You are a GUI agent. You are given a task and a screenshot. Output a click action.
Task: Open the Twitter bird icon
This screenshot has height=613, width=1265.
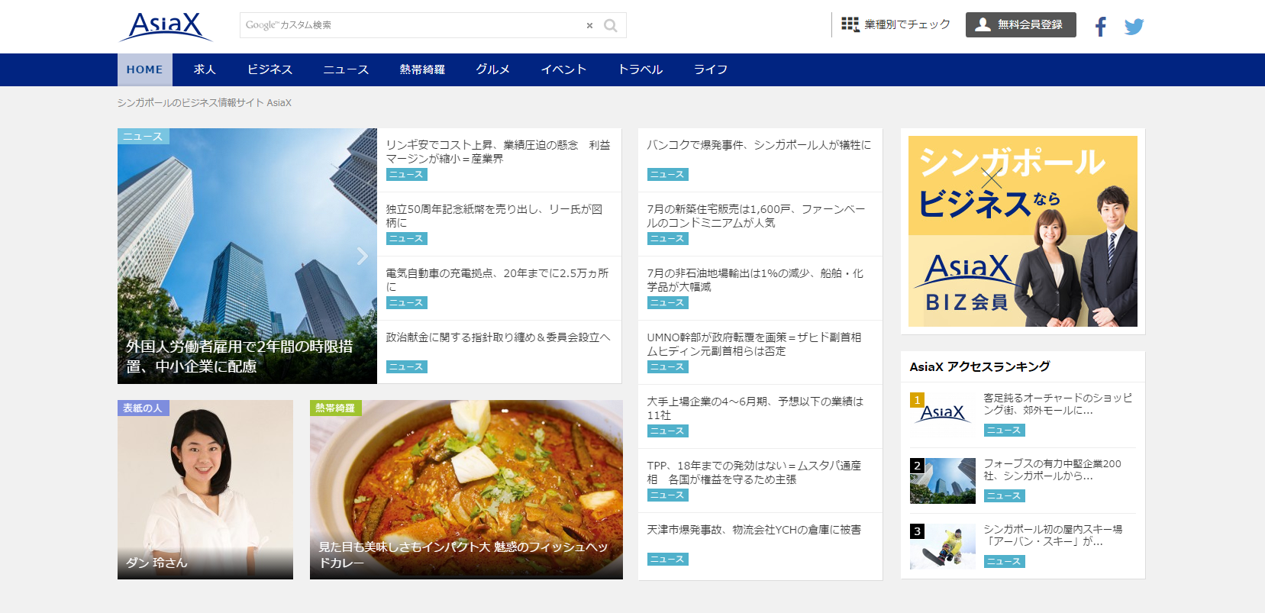pos(1134,27)
